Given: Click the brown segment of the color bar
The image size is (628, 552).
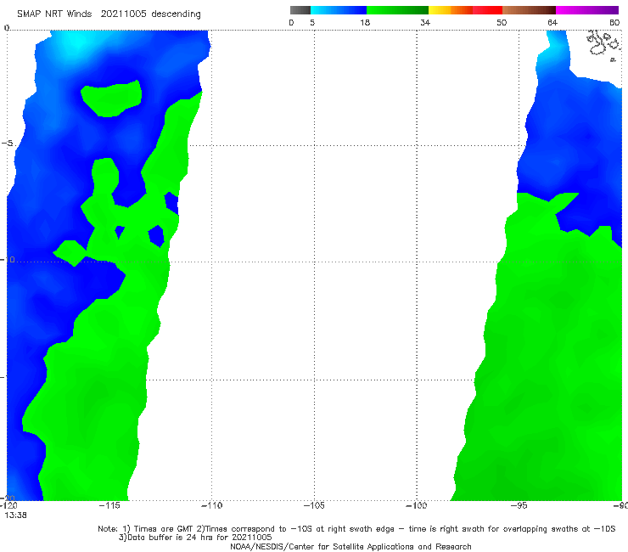Looking at the screenshot, I should pos(529,10).
